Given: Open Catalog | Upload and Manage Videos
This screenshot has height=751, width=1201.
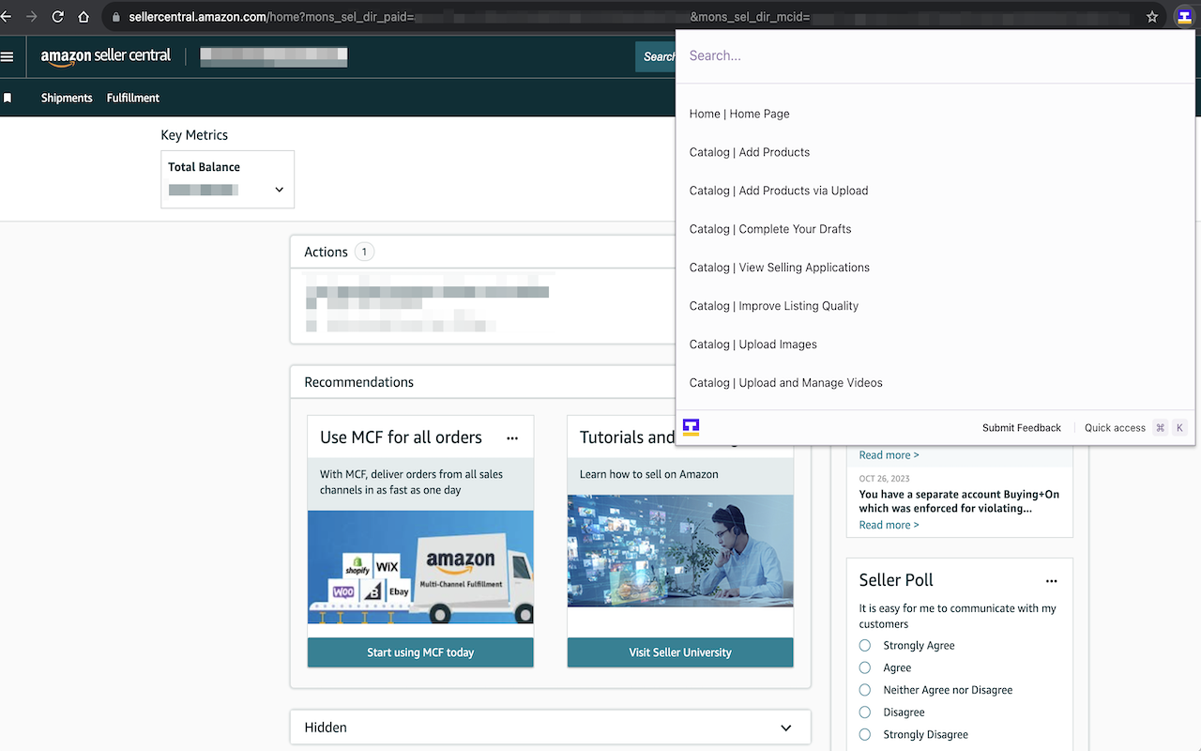Looking at the screenshot, I should (935, 383).
